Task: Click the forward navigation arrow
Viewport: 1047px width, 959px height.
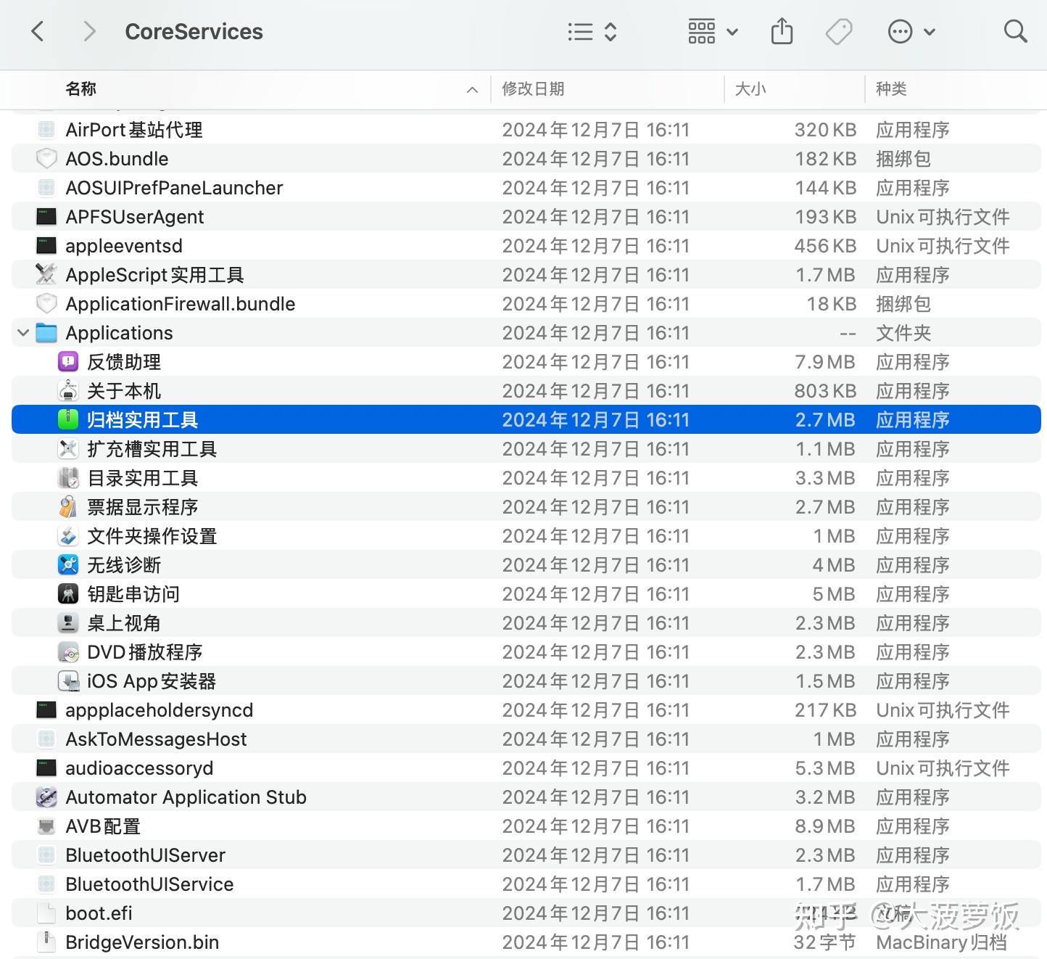Action: pyautogui.click(x=89, y=31)
